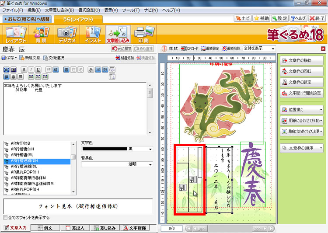Open the 編集(E) menu
This screenshot has height=233, width=328.
click(x=34, y=10)
